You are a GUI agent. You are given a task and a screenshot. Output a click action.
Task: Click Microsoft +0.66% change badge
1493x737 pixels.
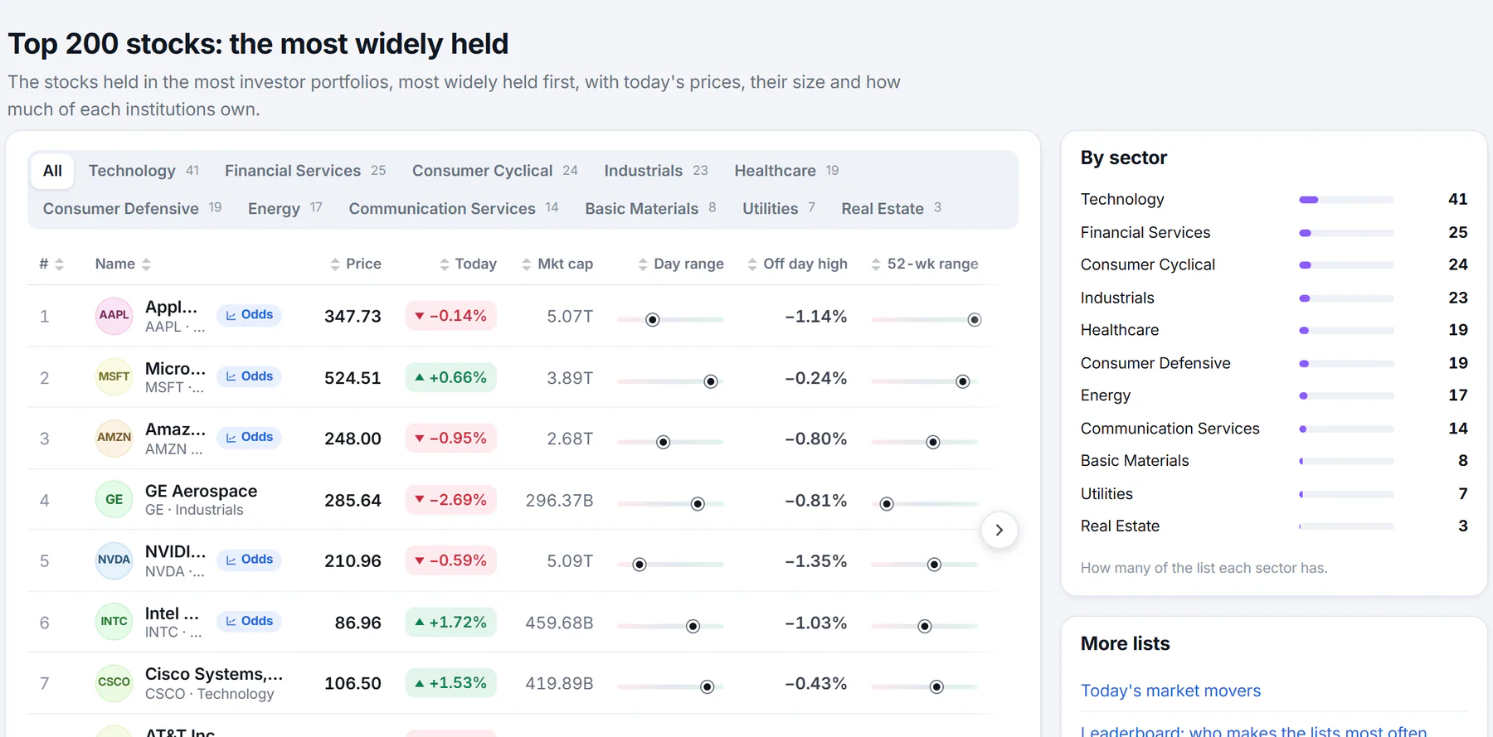450,377
